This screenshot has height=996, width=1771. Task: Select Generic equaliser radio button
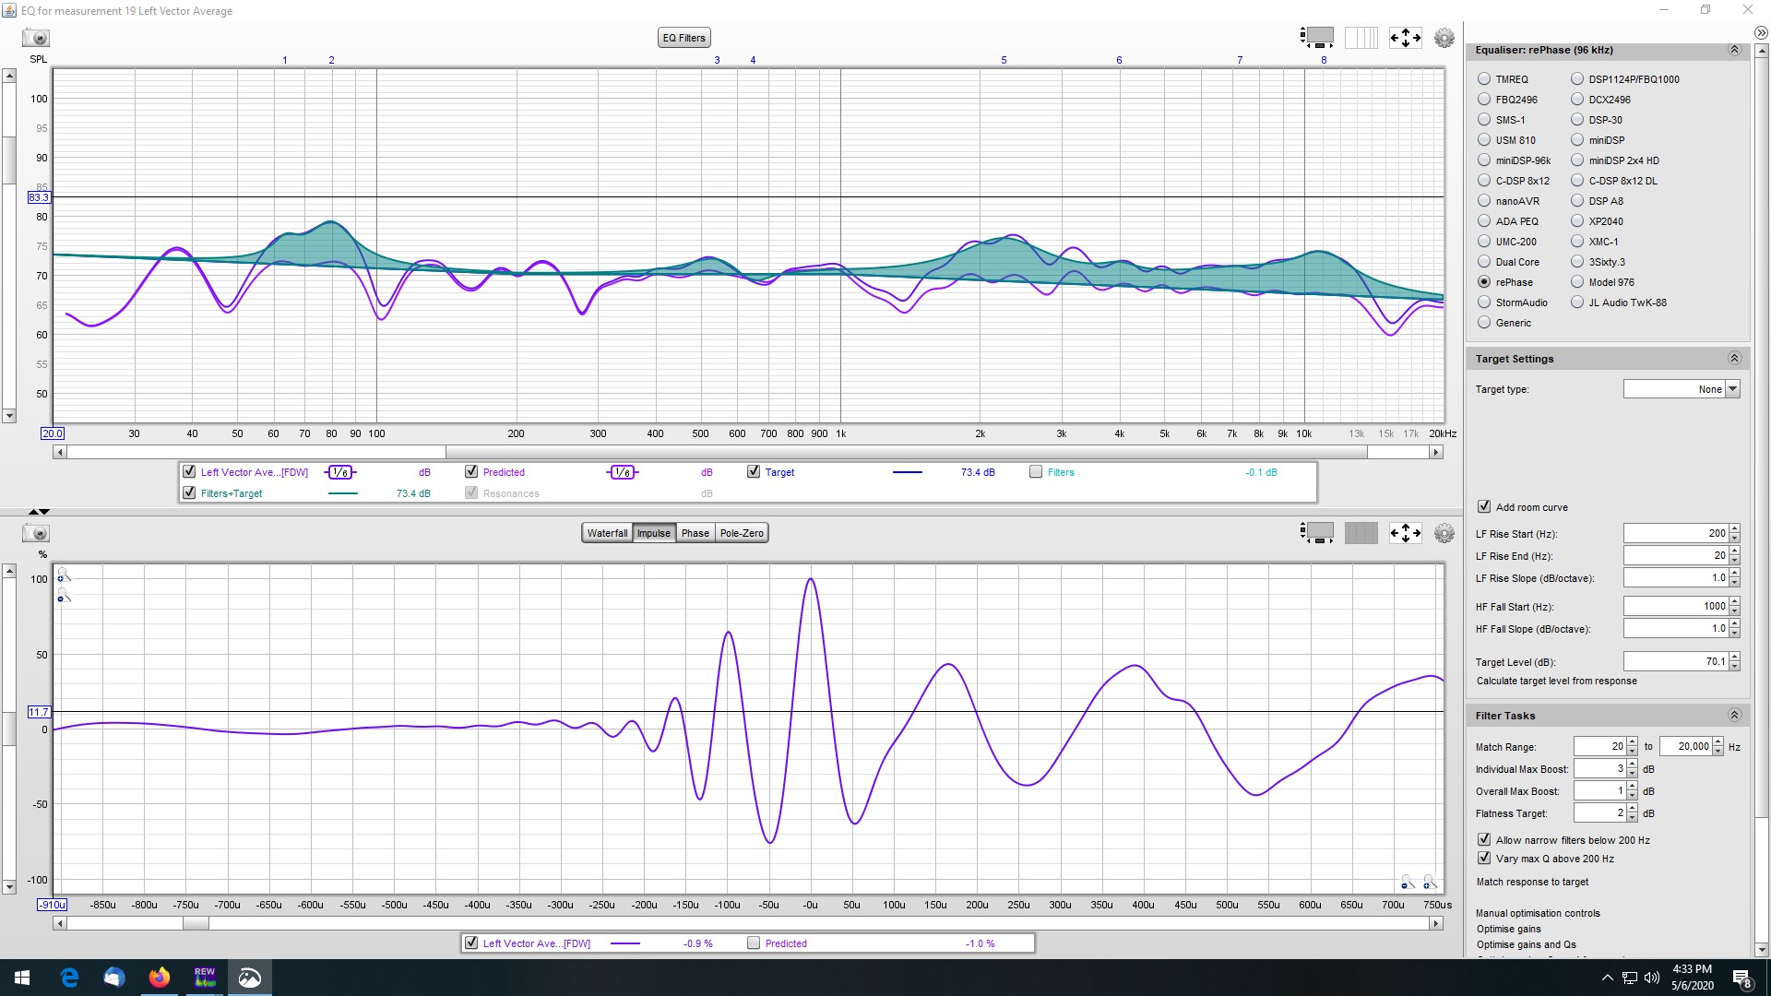pos(1484,323)
